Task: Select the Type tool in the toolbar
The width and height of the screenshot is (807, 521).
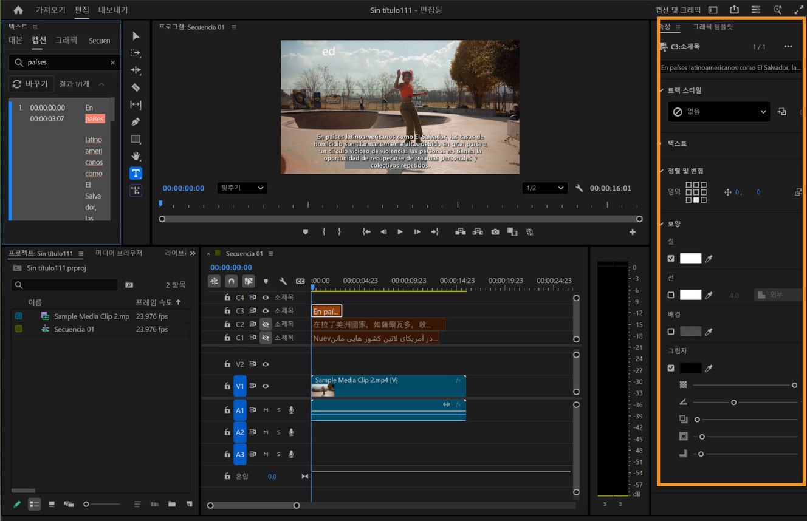Action: (136, 173)
